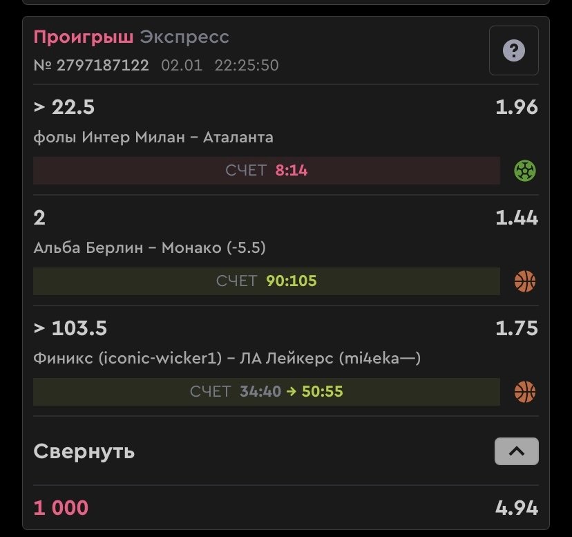
Task: Click the "Экспресс" bet type label
Action: pyautogui.click(x=184, y=37)
